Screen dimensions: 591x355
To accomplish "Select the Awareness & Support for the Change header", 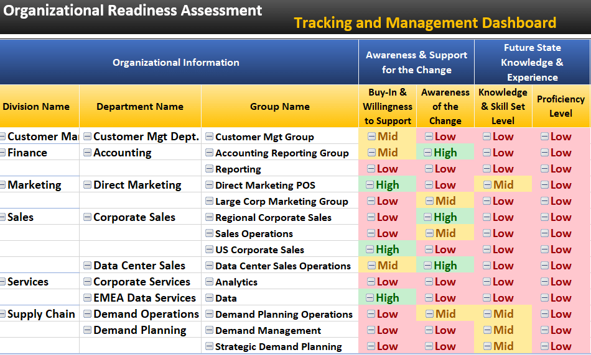I will (416, 62).
